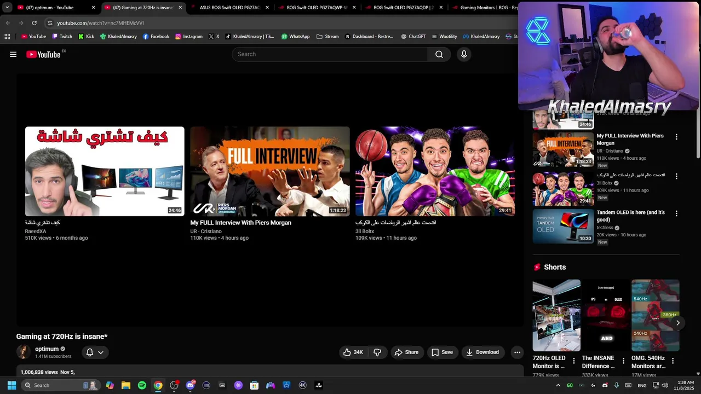Image resolution: width=701 pixels, height=394 pixels.
Task: Open Chrome tab search dropdown arrow
Action: [7, 8]
